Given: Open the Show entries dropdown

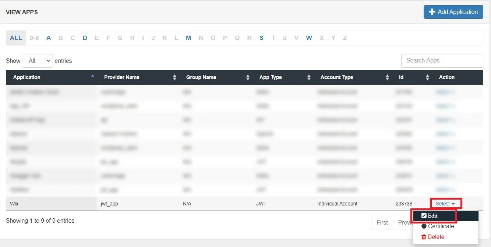Looking at the screenshot, I should pos(37,60).
